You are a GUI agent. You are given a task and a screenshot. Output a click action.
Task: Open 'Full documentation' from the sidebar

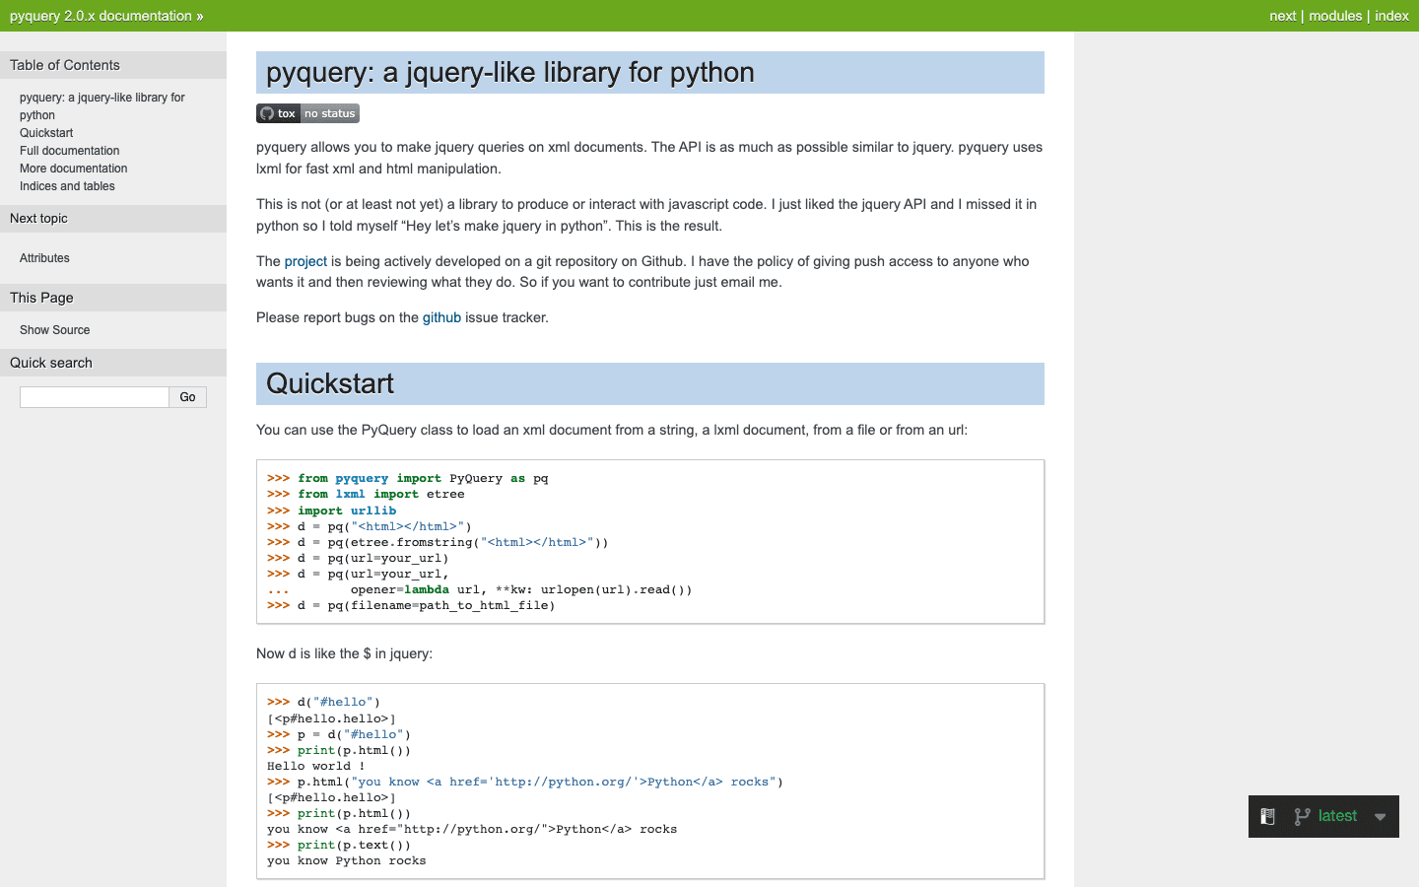[69, 150]
